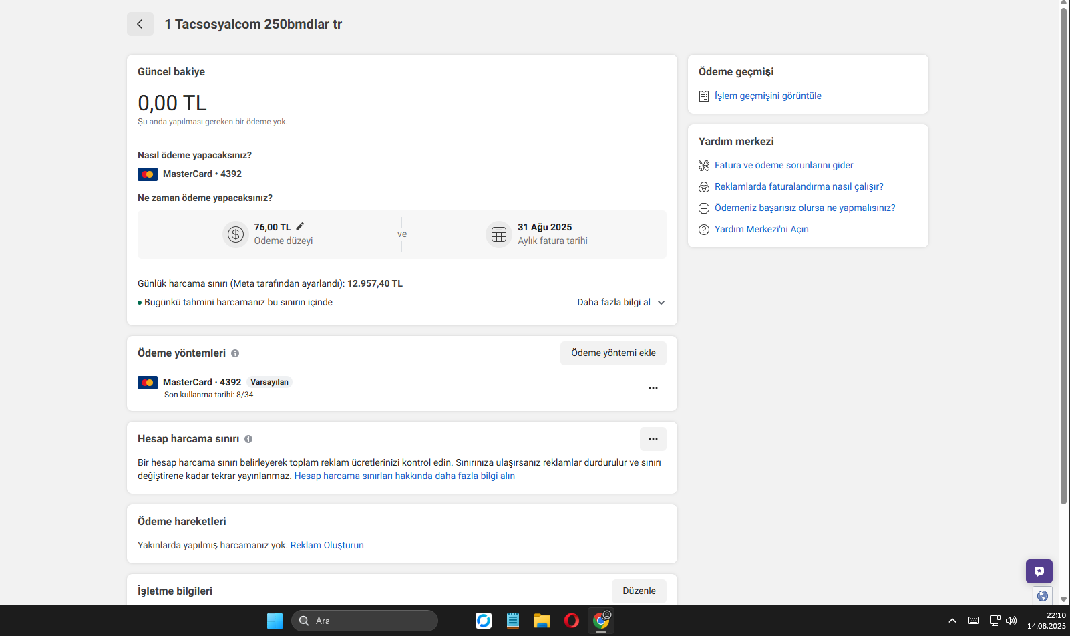Click icon beside Ödemeniz başarısız olursa link
1070x636 pixels.
click(704, 208)
